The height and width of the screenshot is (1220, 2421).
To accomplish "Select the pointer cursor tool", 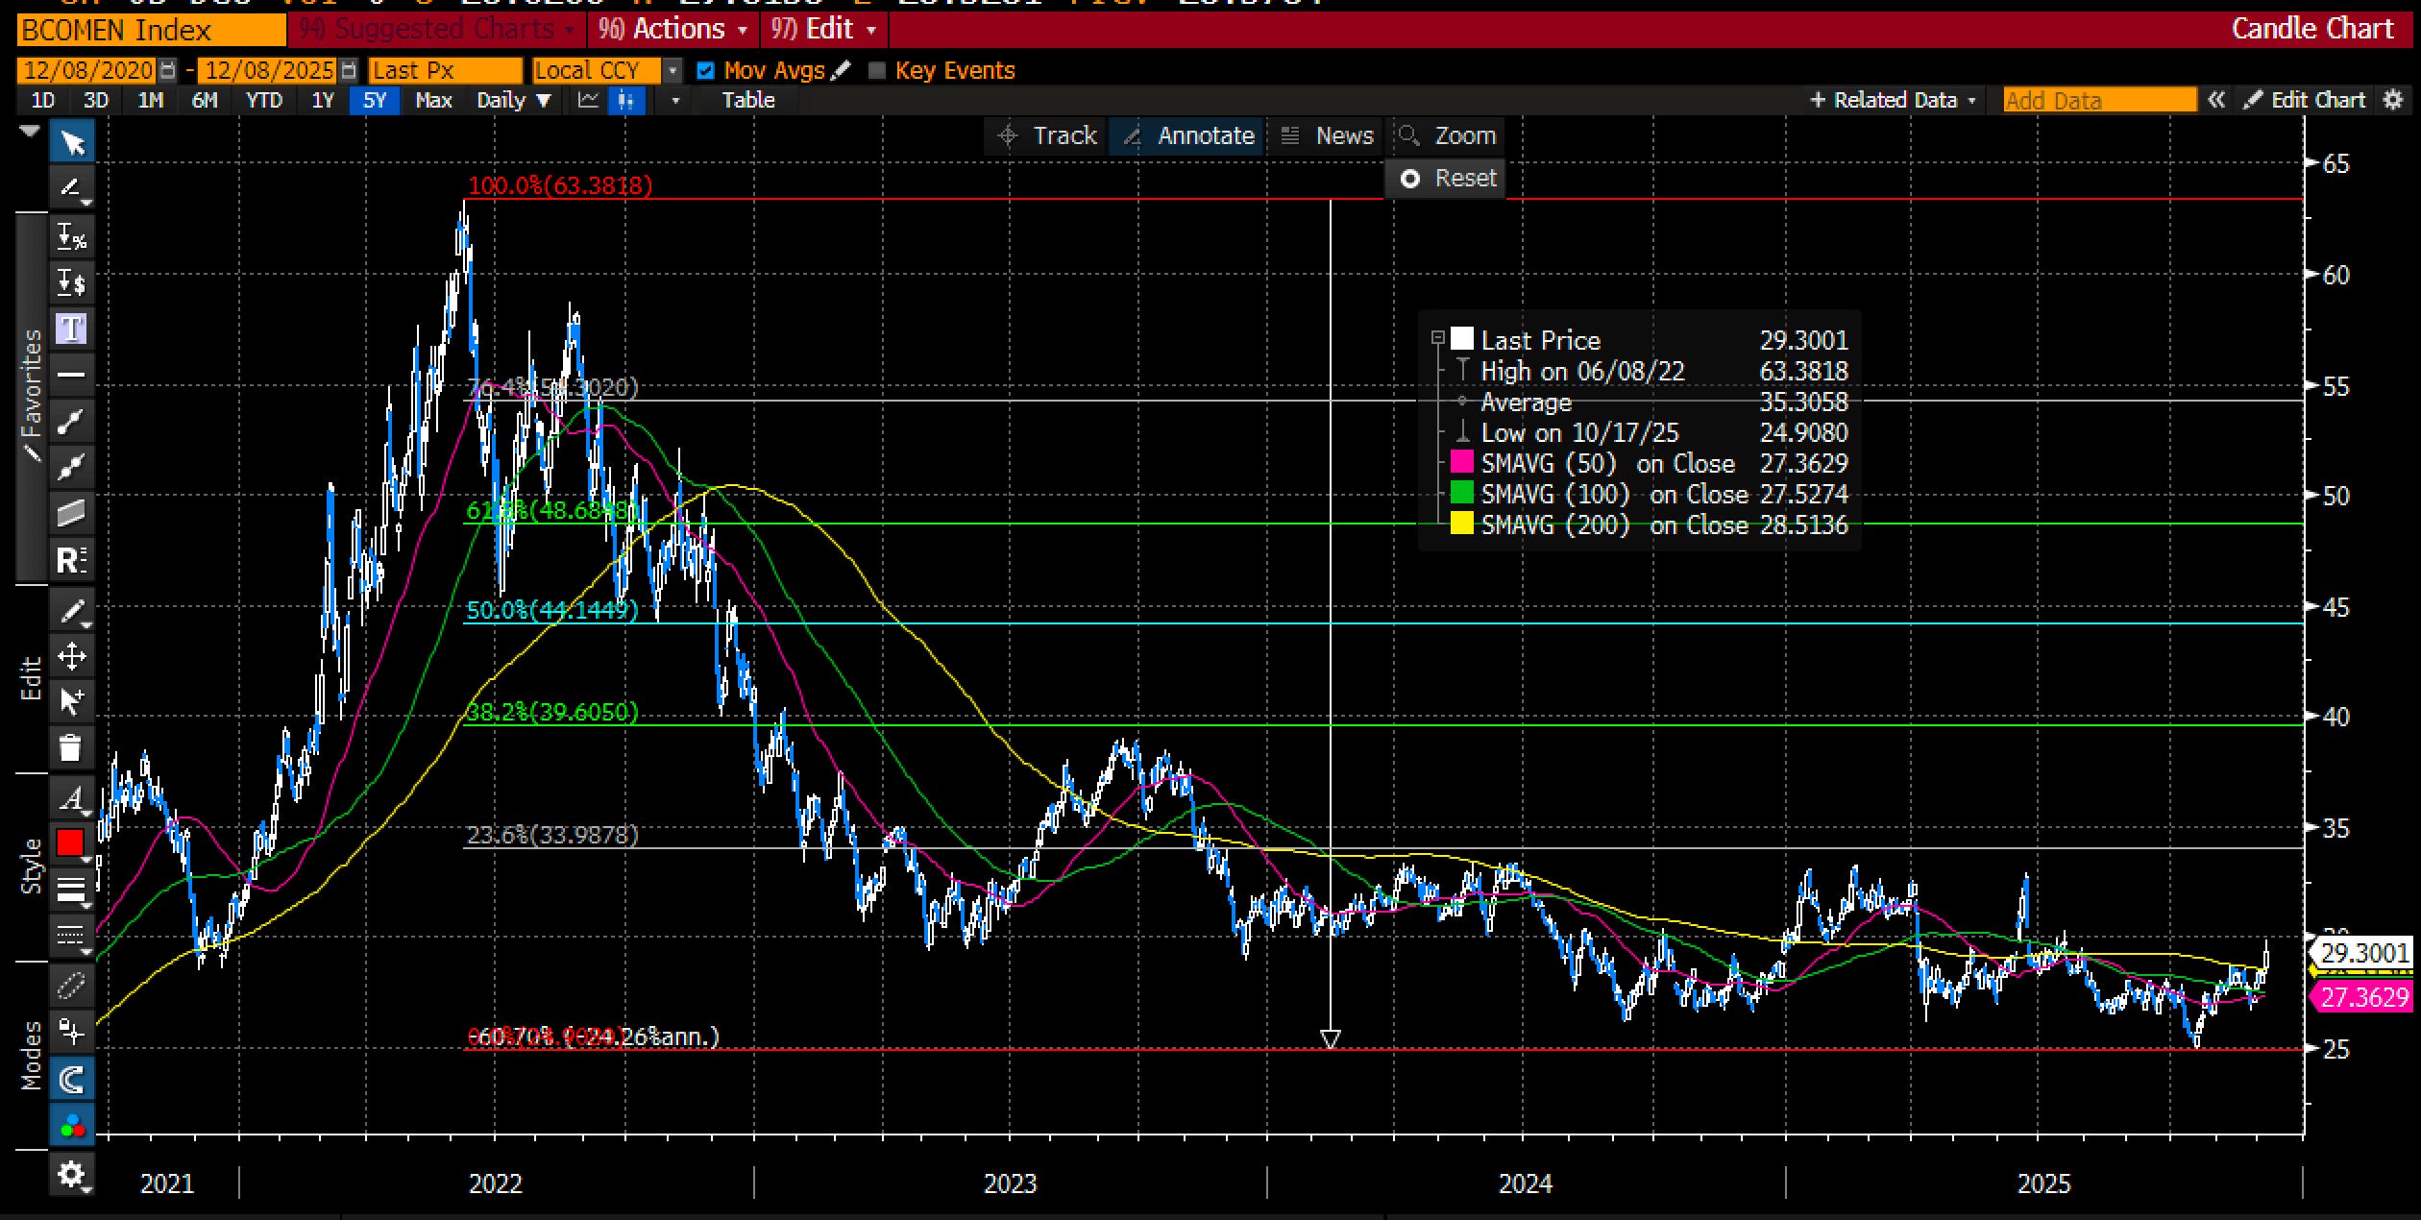I will click(72, 144).
